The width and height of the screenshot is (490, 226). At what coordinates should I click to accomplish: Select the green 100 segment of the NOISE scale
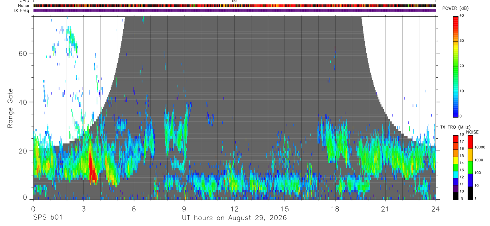(x=470, y=167)
